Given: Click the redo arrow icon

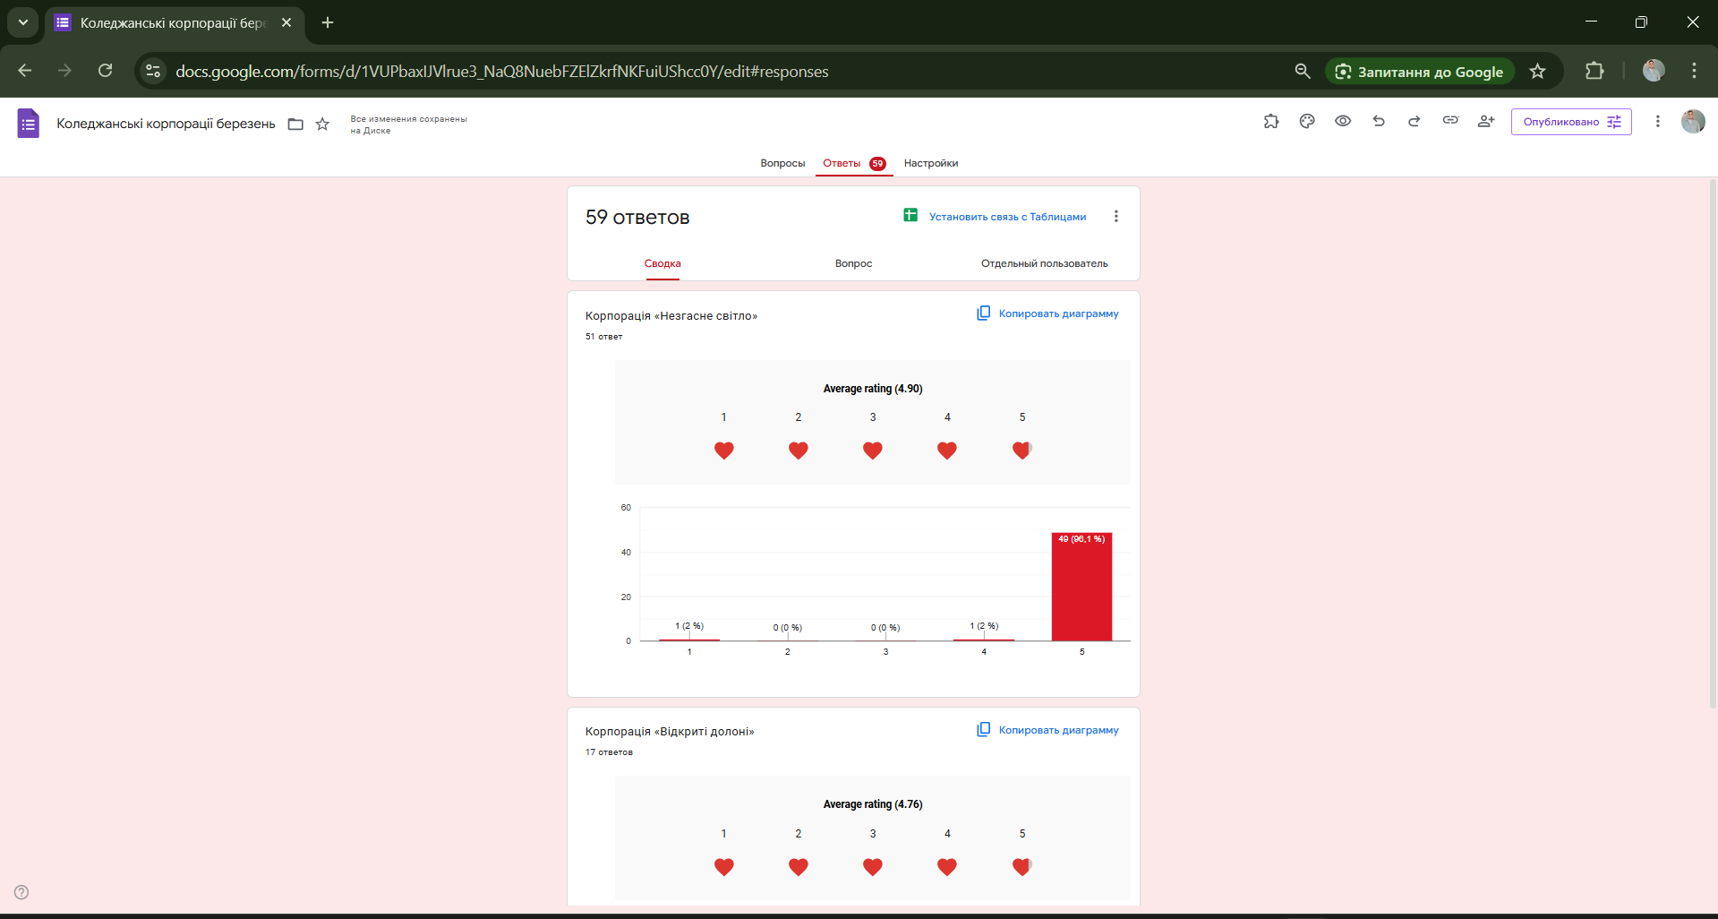Looking at the screenshot, I should pyautogui.click(x=1415, y=122).
